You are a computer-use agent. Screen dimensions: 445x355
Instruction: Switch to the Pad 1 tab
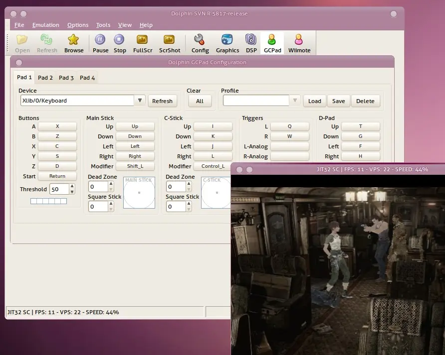pos(24,77)
